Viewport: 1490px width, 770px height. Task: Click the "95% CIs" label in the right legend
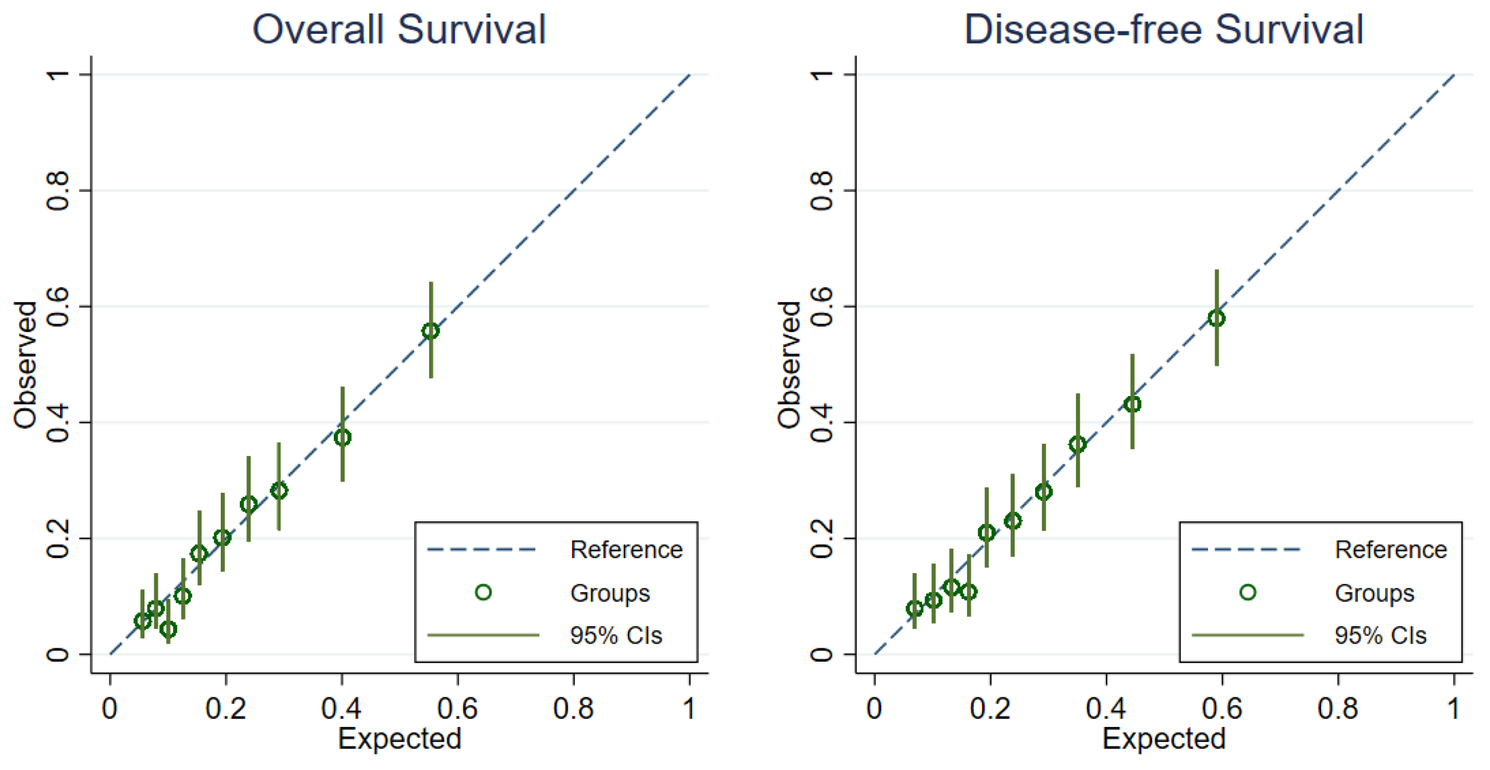pos(1380,635)
